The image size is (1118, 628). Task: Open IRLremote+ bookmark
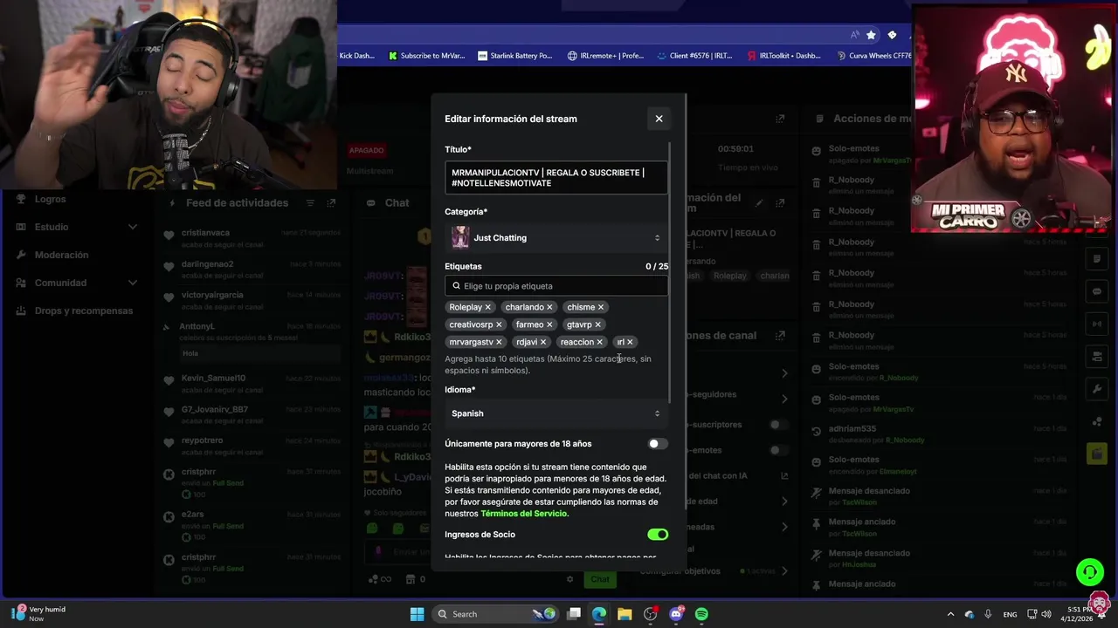(605, 56)
